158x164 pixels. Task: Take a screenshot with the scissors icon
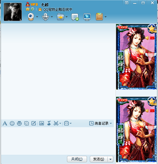point(56,123)
